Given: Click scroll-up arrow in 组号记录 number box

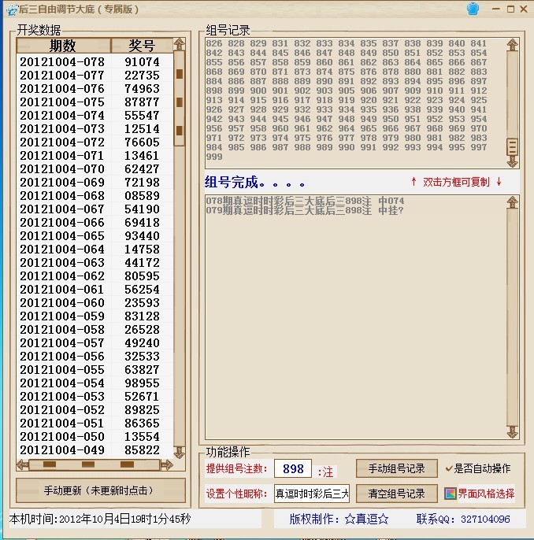Looking at the screenshot, I should click(x=512, y=45).
